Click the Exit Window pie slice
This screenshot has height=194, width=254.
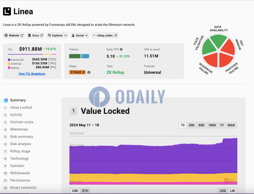pos(229,47)
